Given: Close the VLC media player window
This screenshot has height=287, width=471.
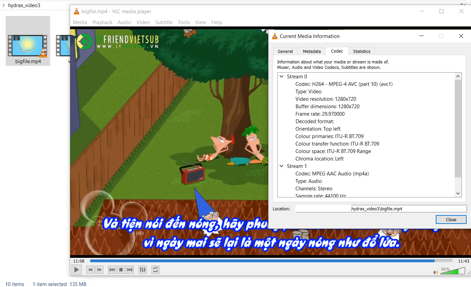Looking at the screenshot, I should (462, 11).
